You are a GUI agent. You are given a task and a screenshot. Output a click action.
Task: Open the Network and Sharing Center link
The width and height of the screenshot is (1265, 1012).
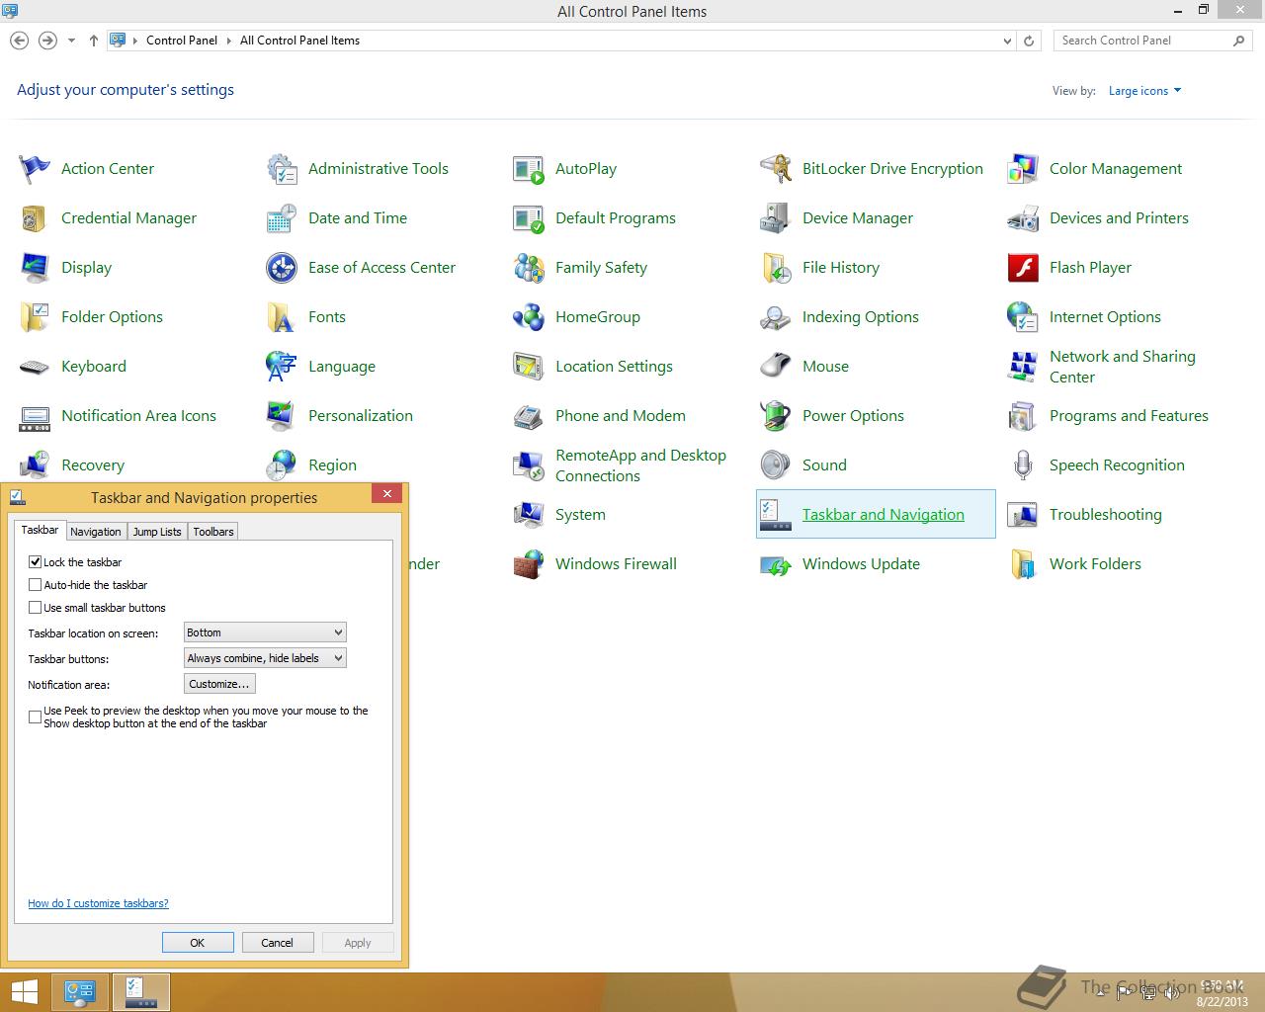1122,367
